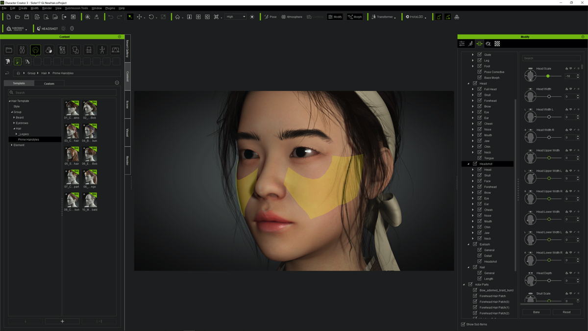Uncheck the Full Head checkbox

(480, 89)
